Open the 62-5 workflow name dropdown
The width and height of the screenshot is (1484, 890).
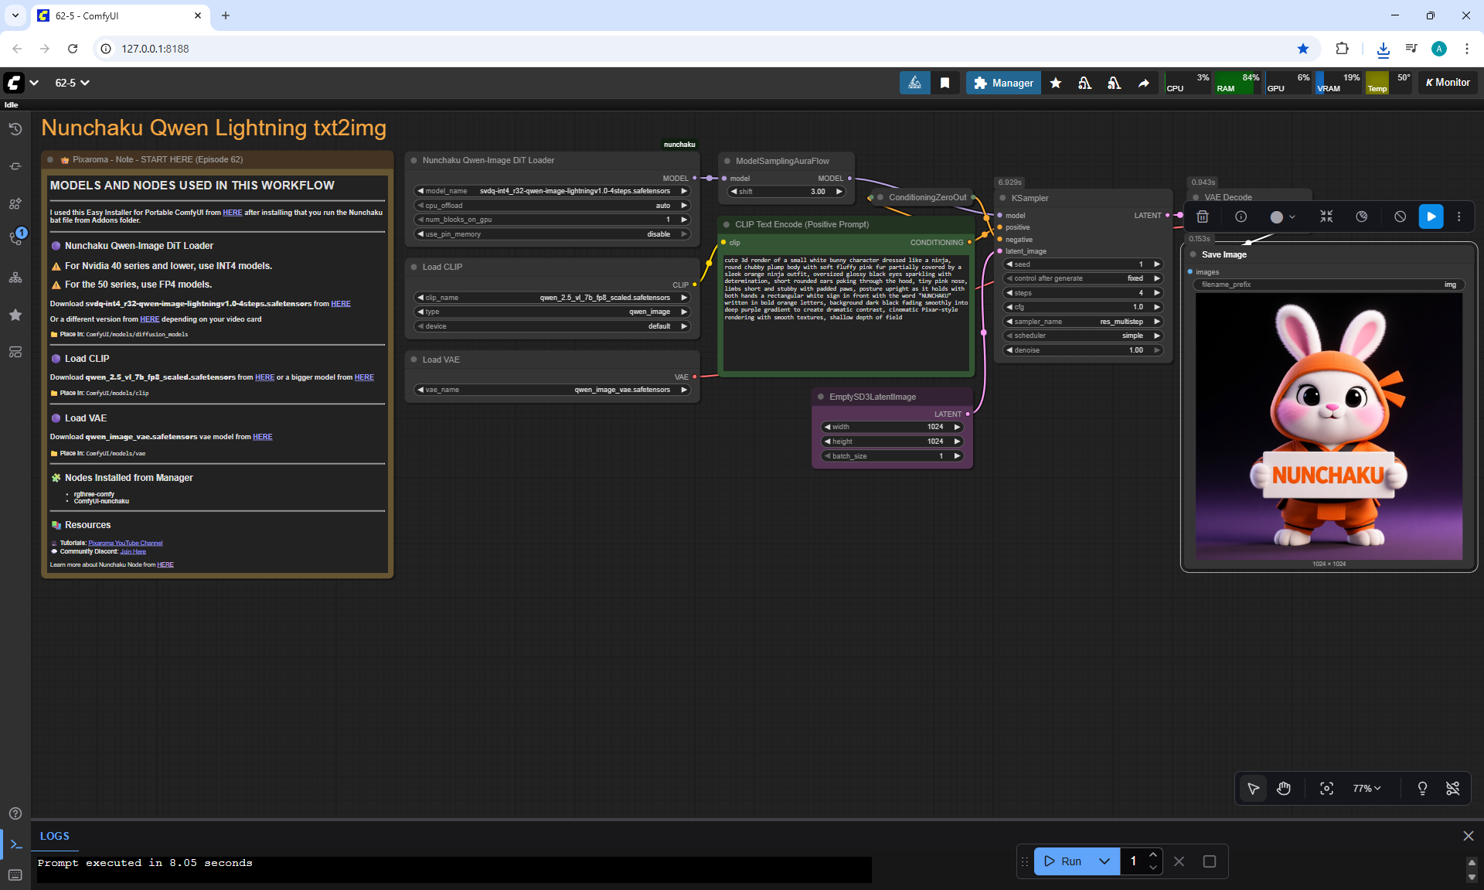72,83
